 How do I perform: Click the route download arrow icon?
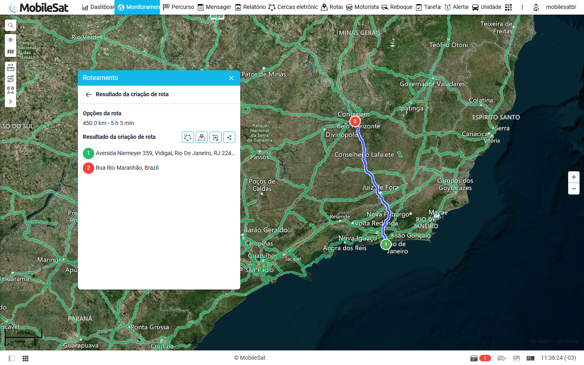(x=215, y=137)
